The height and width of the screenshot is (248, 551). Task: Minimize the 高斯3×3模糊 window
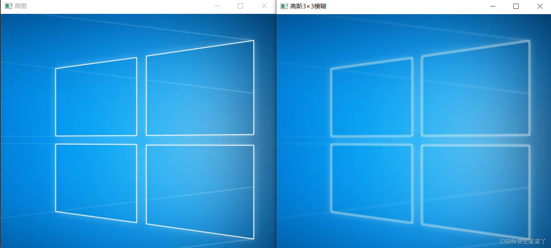(493, 6)
